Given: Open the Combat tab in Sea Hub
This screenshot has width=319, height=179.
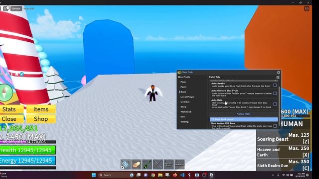Looking at the screenshot, I should click(x=185, y=102).
